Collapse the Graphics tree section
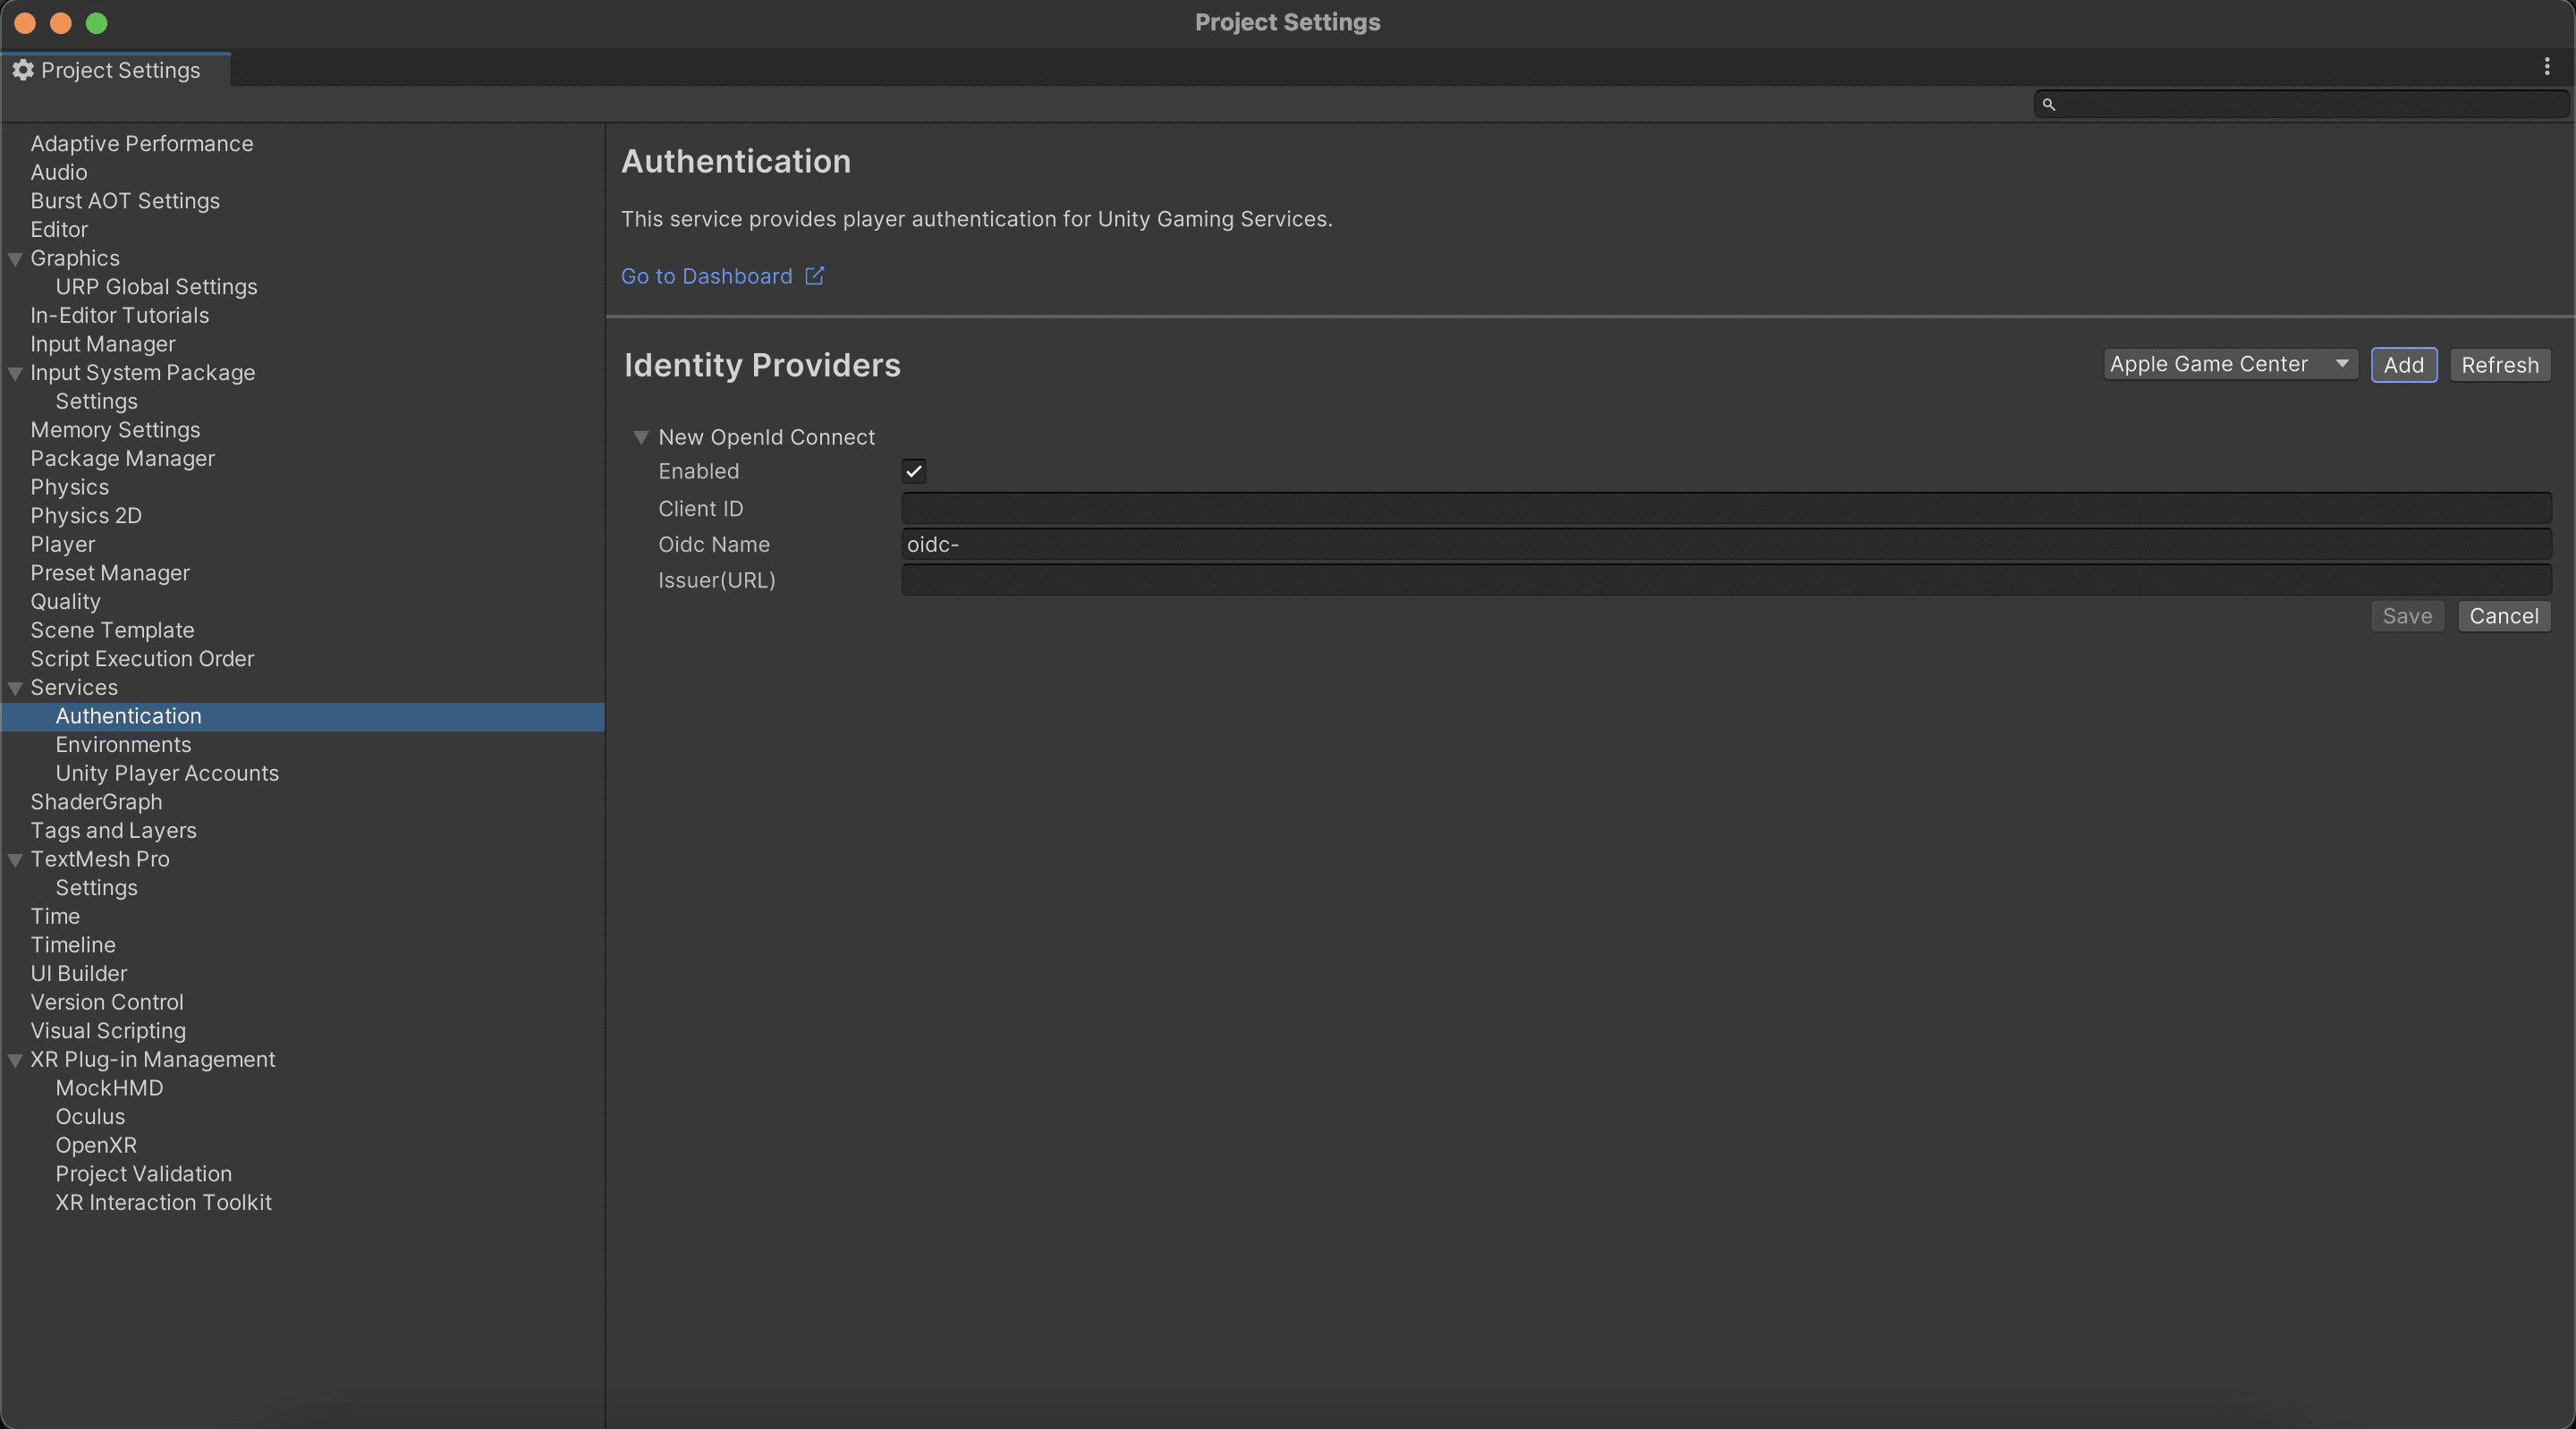 tap(15, 259)
